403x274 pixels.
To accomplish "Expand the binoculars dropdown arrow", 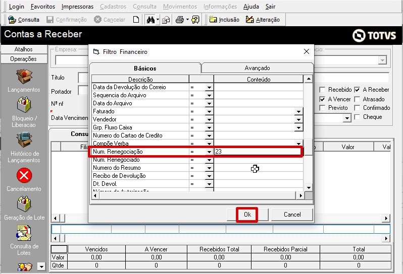I will tap(158, 20).
